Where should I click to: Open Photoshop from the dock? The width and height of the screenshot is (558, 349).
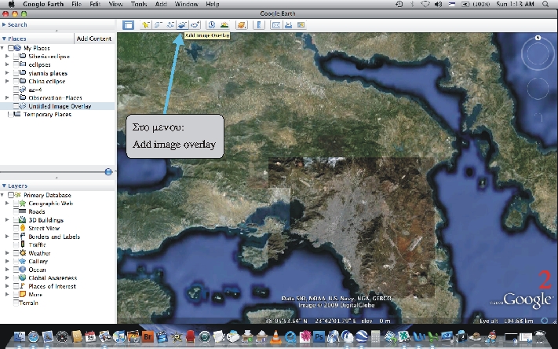click(x=319, y=336)
